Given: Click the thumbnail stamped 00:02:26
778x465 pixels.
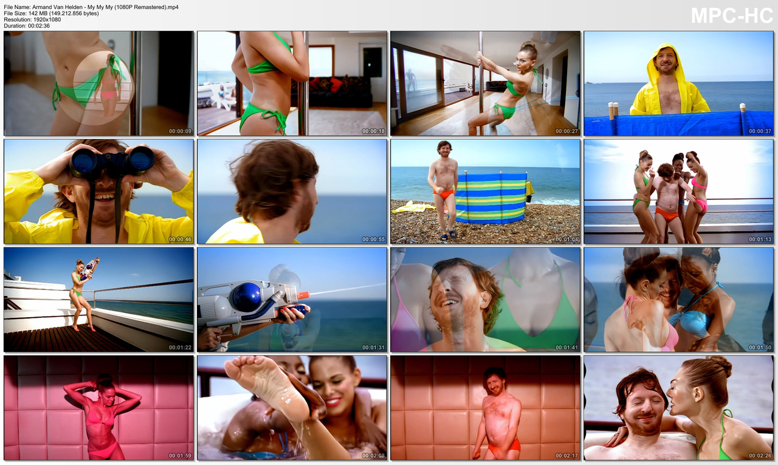Looking at the screenshot, I should tap(678, 408).
